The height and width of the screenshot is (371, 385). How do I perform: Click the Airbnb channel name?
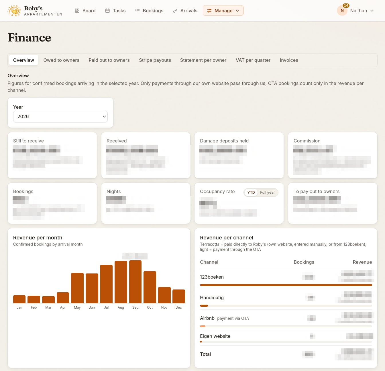pyautogui.click(x=207, y=318)
